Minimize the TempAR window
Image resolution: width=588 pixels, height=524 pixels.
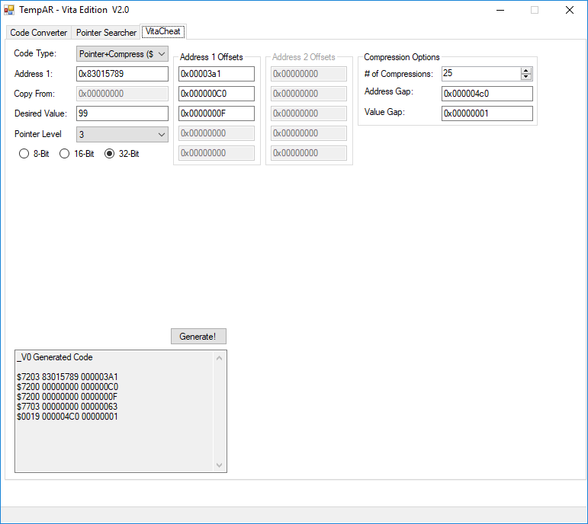coord(500,10)
